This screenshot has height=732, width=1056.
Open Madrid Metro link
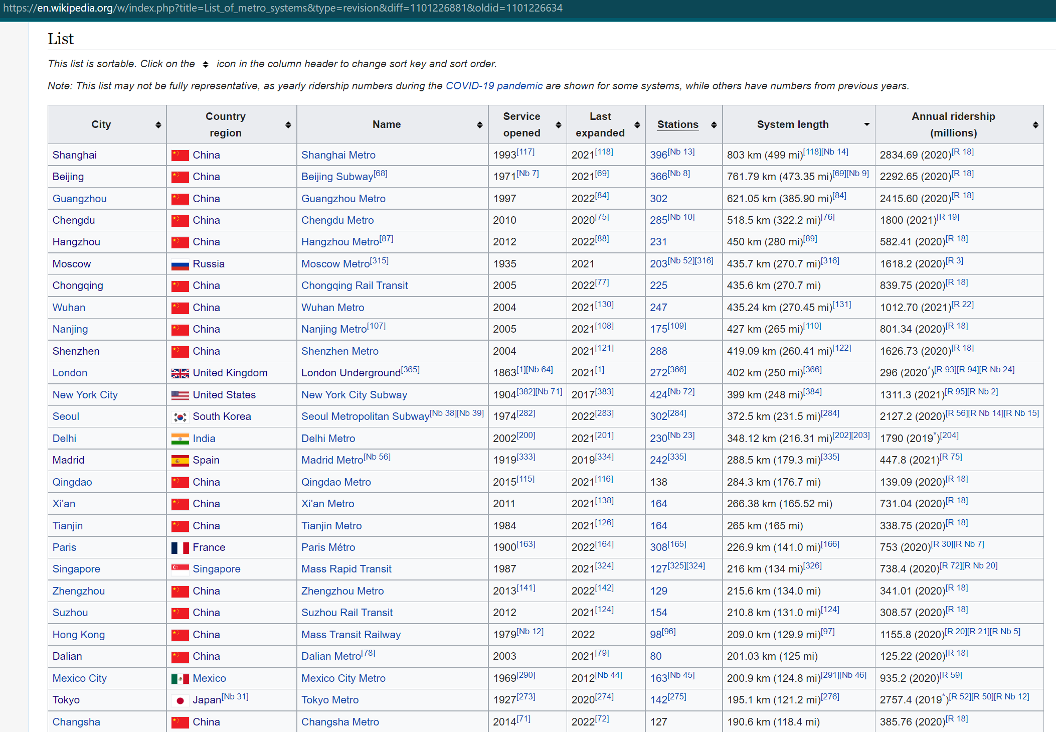tap(332, 460)
